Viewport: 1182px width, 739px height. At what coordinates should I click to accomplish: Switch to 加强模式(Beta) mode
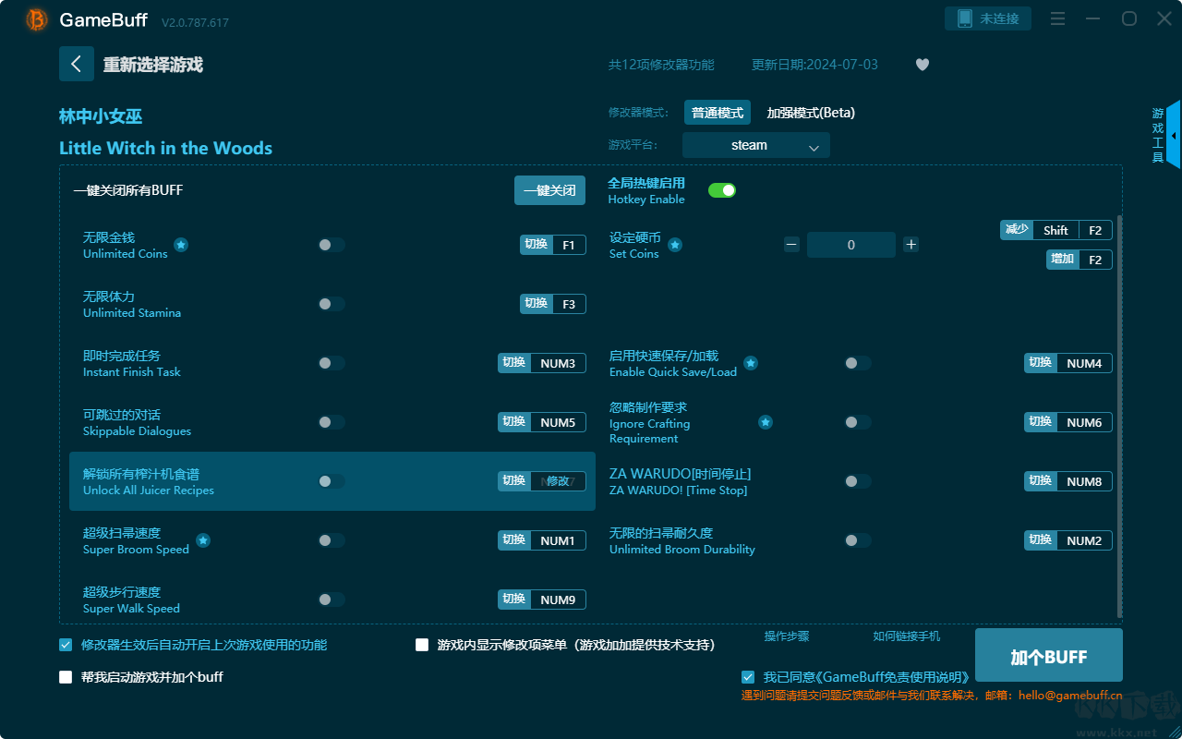[x=811, y=113]
